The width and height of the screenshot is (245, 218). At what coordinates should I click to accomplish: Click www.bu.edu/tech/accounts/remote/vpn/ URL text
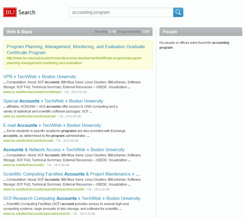tap(32, 92)
